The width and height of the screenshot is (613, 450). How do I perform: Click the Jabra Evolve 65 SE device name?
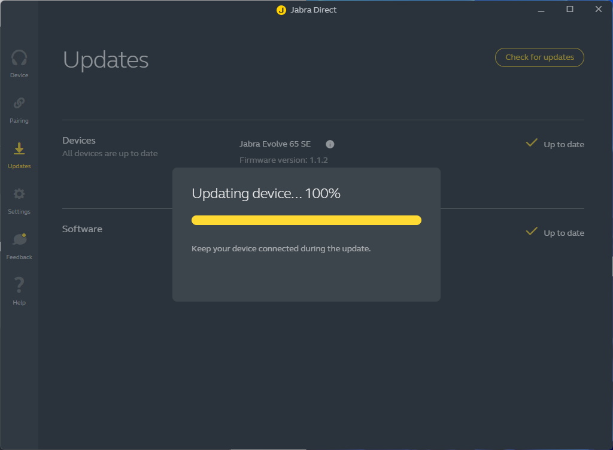tap(275, 144)
